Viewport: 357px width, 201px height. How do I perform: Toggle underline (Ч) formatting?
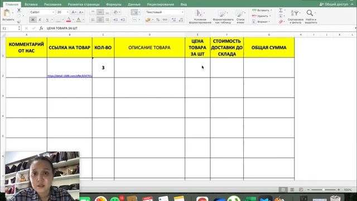pos(47,20)
